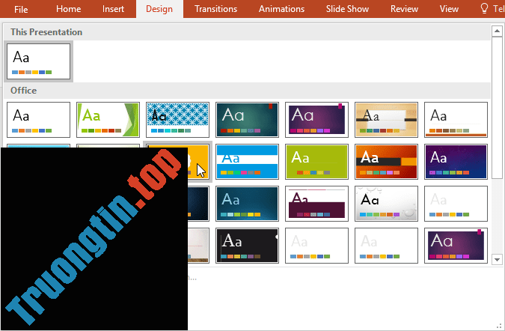Apply the green Facet theme with chevron
The width and height of the screenshot is (505, 331).
[x=108, y=120]
